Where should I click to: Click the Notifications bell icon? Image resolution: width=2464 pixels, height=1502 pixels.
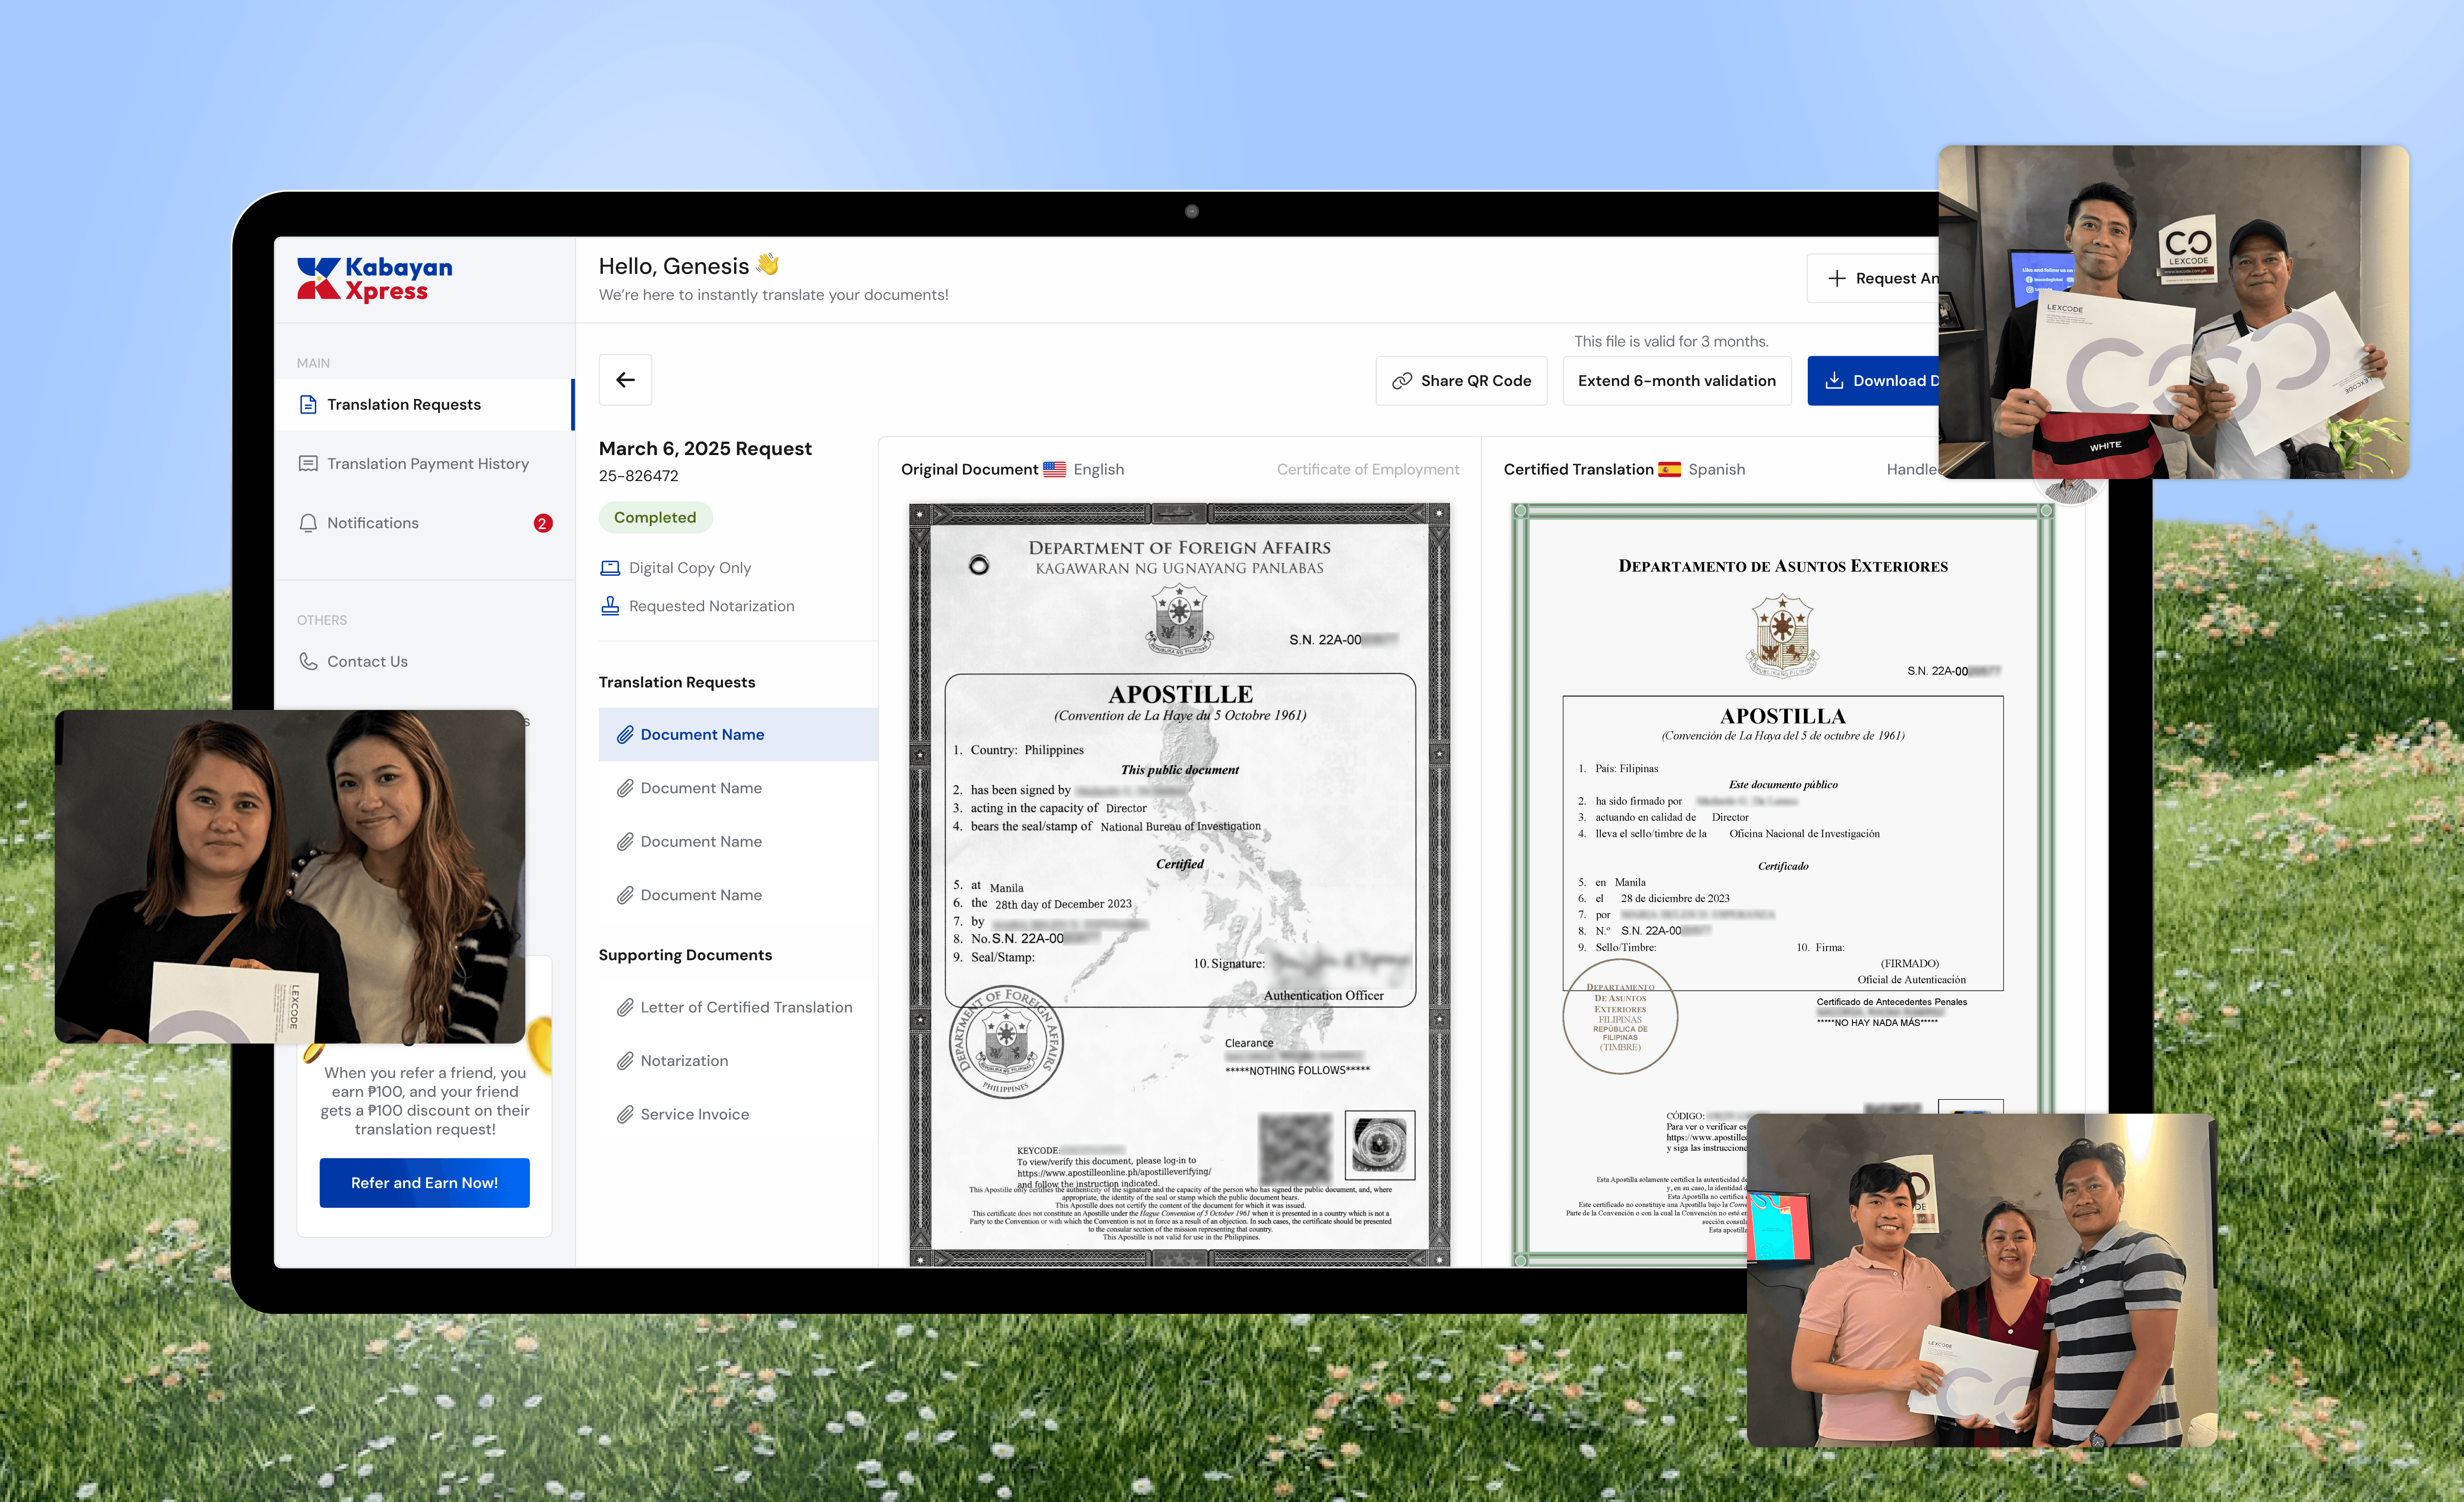click(308, 523)
